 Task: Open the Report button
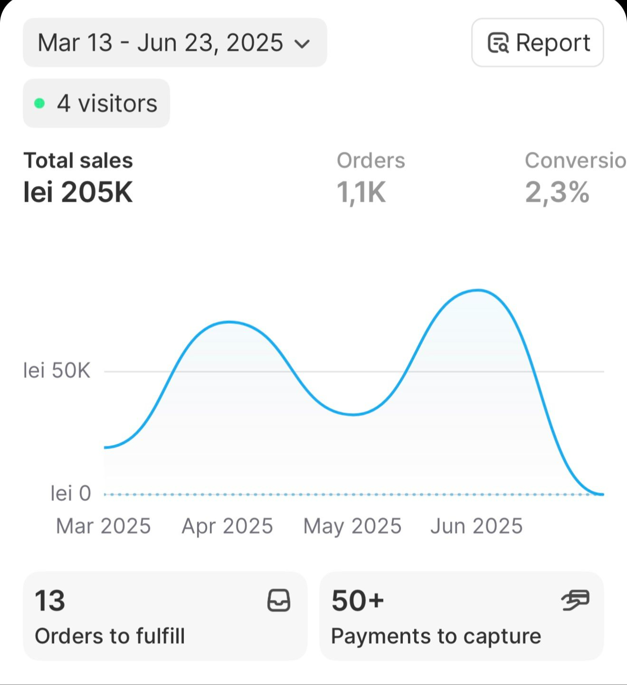pos(537,43)
